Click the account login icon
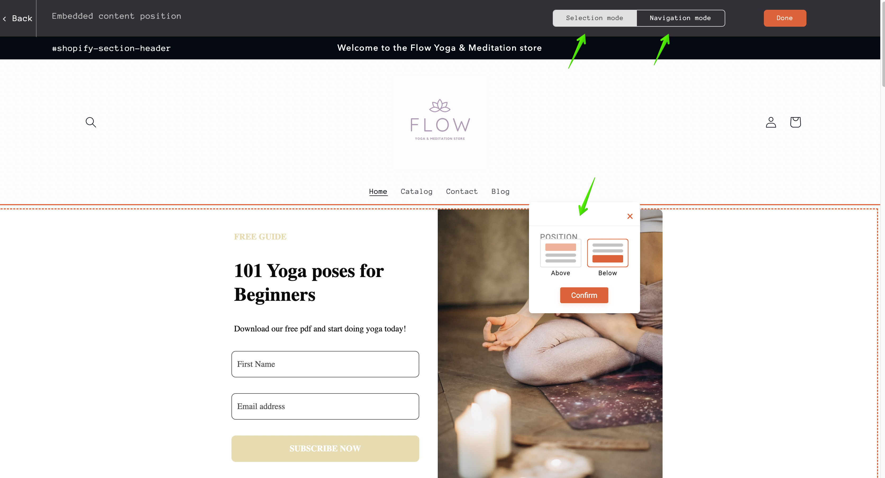Screen dimensions: 885x478 point(771,122)
